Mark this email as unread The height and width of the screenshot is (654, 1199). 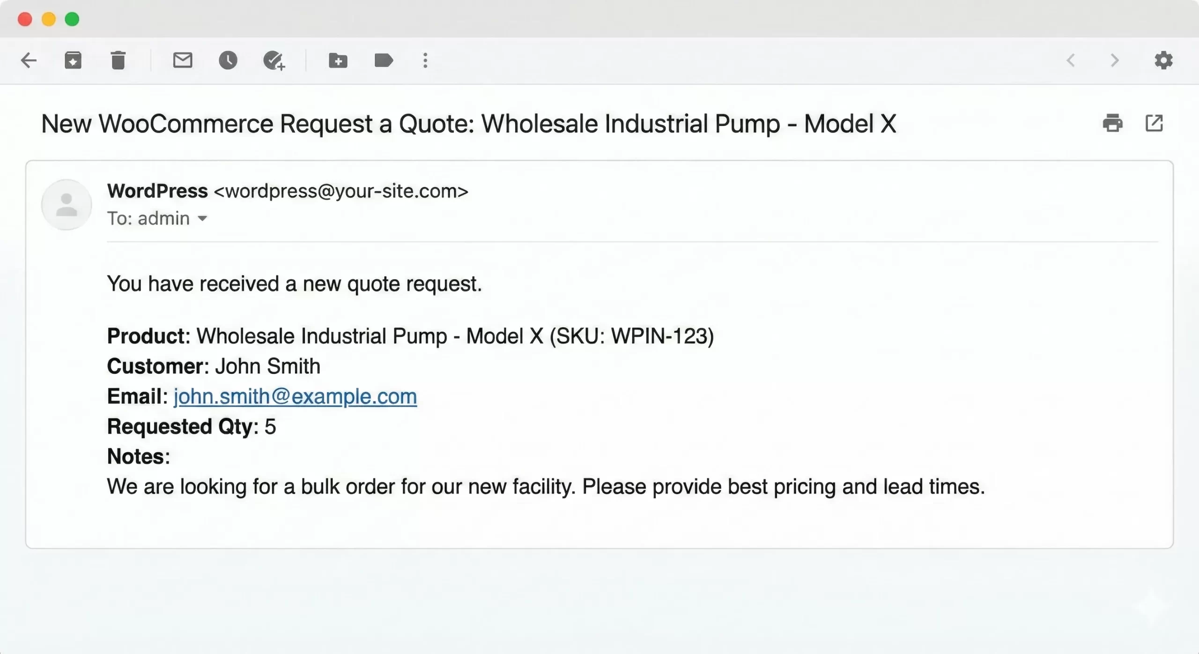(x=183, y=60)
